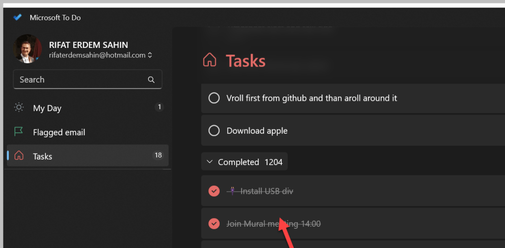The image size is (505, 248).
Task: Uncheck the 'Join Mural meeting 14:00' task
Action: [x=214, y=223]
